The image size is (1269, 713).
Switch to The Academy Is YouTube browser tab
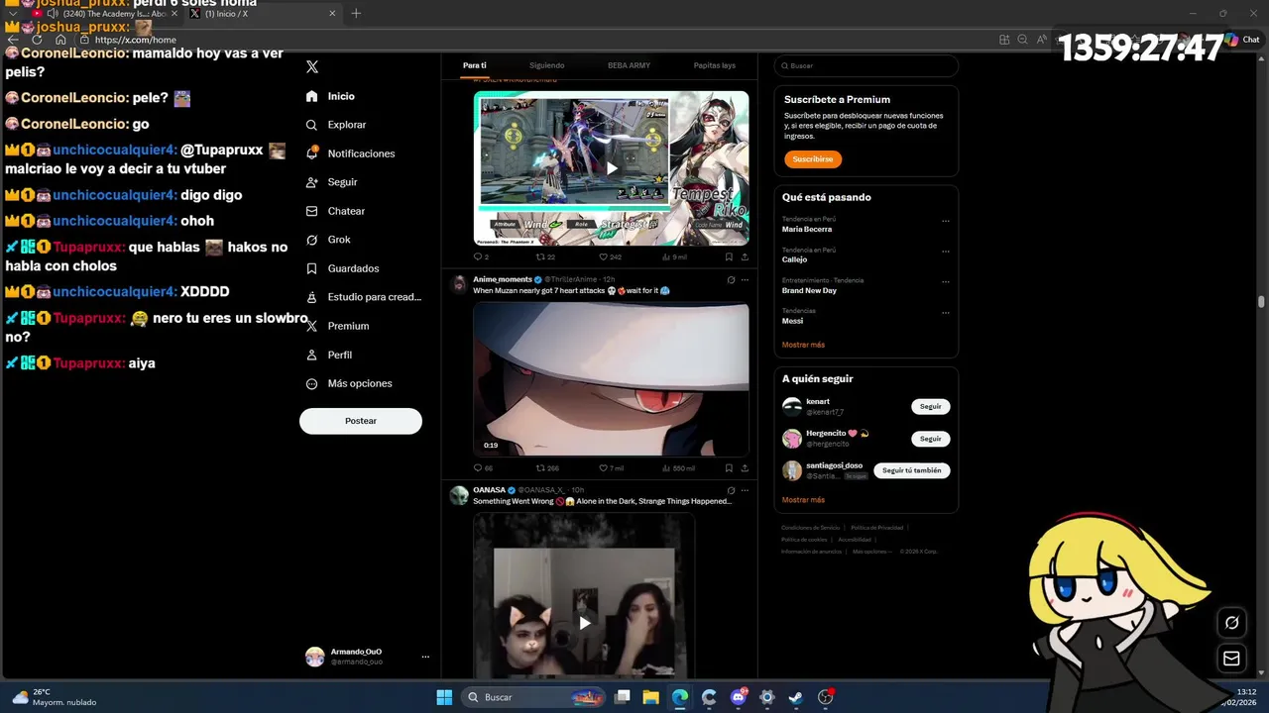[x=104, y=14]
